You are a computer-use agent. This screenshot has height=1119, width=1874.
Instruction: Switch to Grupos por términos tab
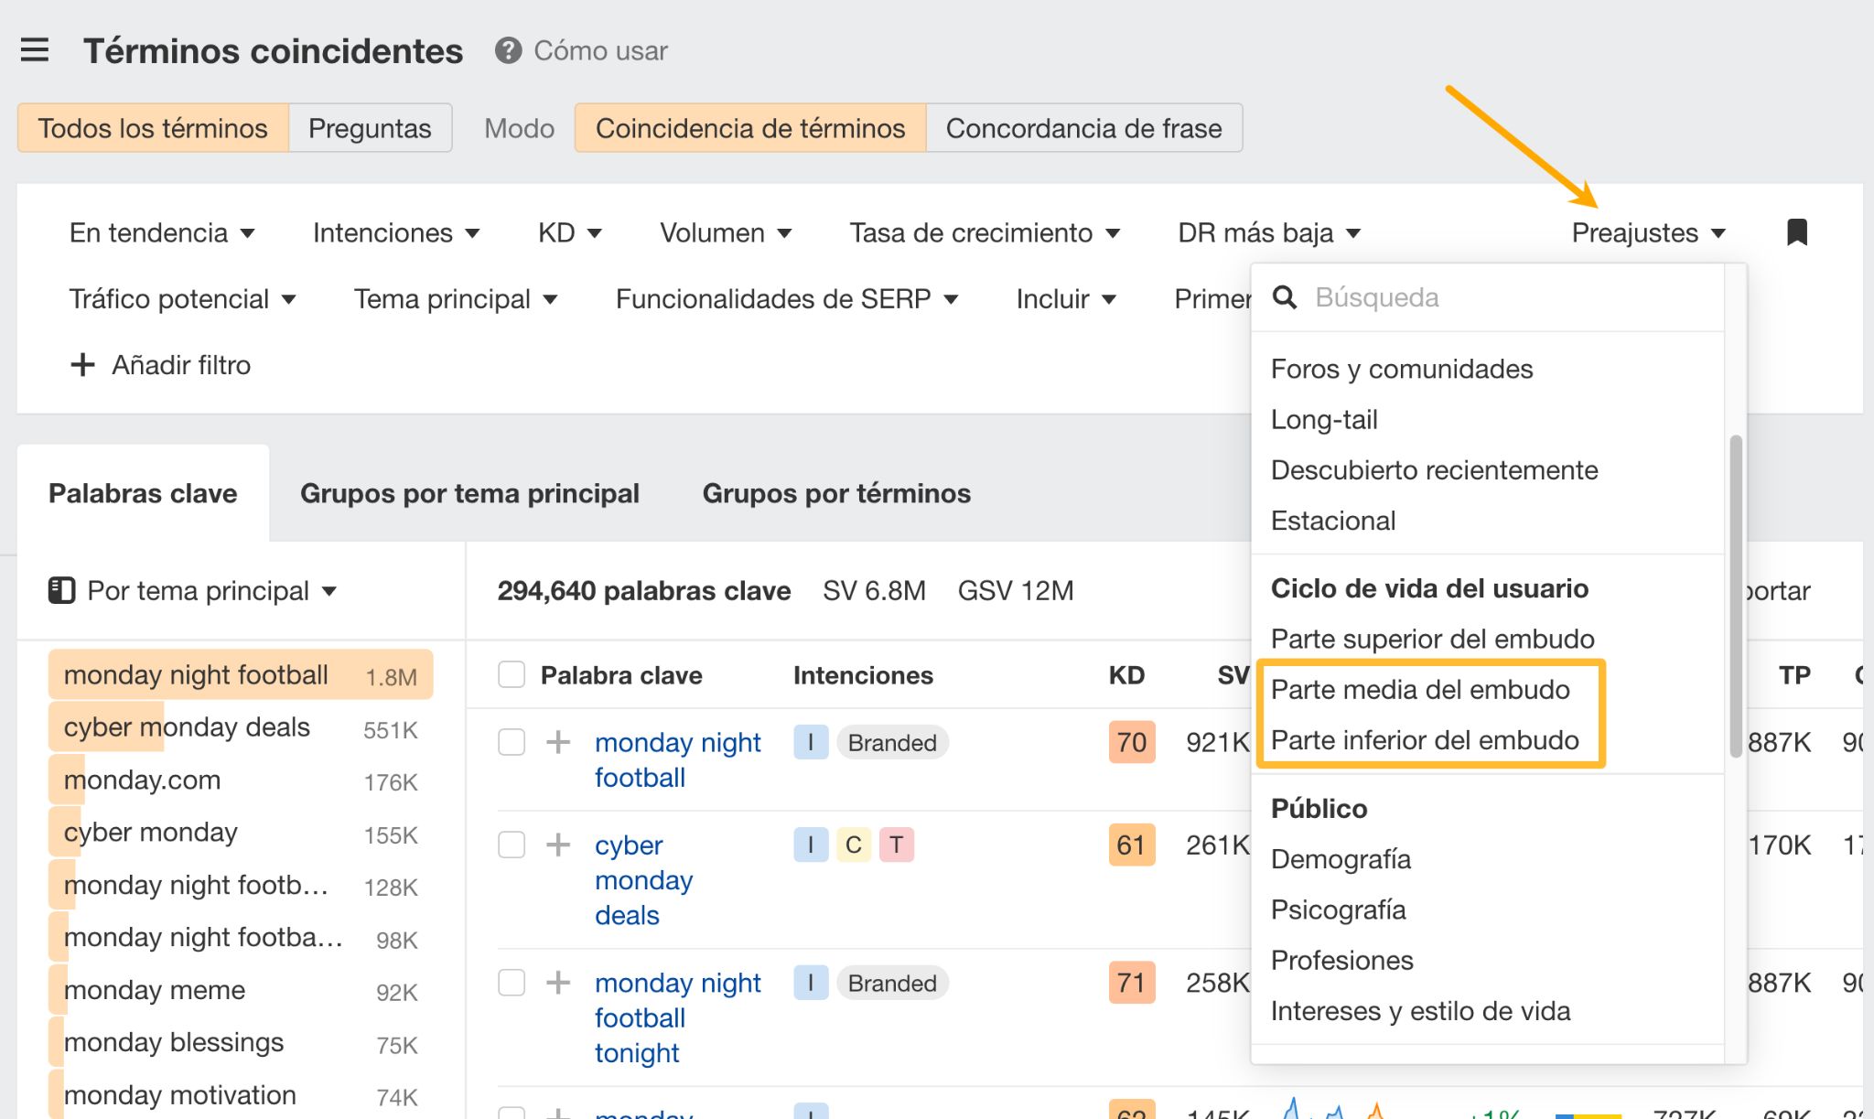coord(836,493)
